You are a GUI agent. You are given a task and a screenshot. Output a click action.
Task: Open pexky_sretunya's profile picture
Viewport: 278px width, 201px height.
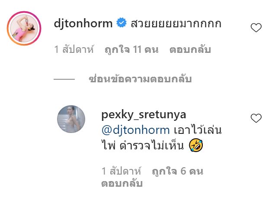[71, 119]
